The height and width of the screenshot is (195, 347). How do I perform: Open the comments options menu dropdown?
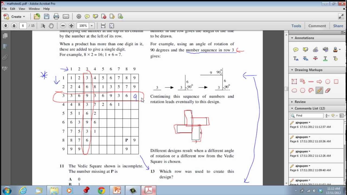pos(342,116)
